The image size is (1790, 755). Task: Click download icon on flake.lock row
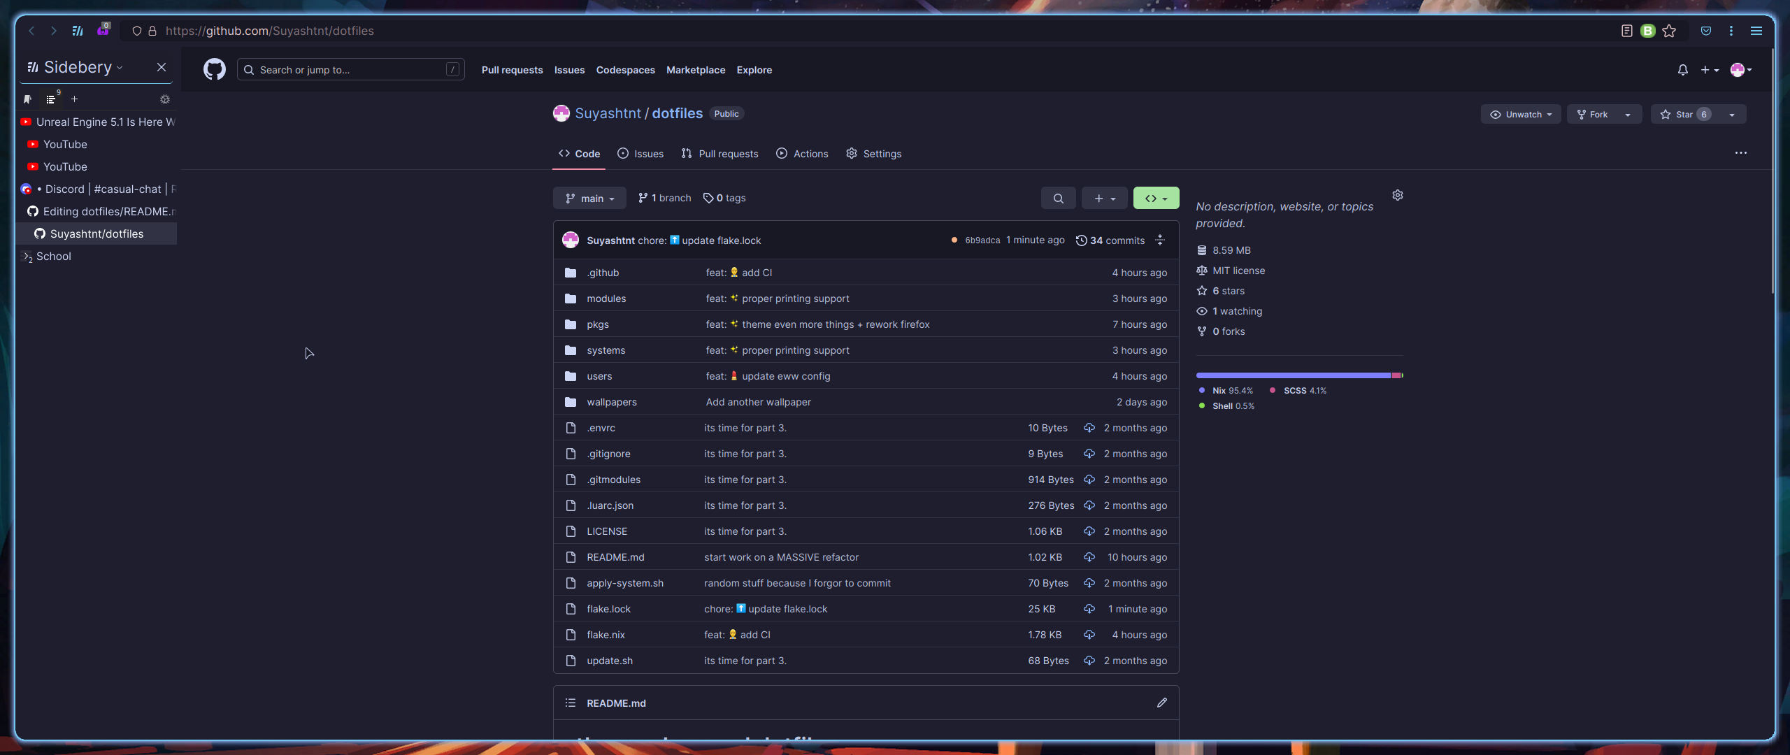(x=1089, y=609)
